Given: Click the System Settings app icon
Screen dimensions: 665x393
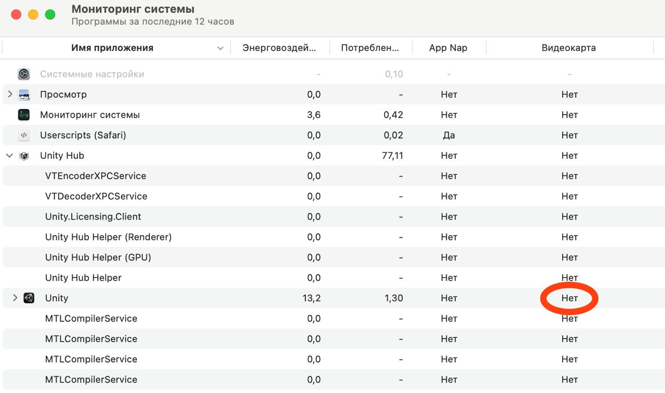Looking at the screenshot, I should (24, 74).
